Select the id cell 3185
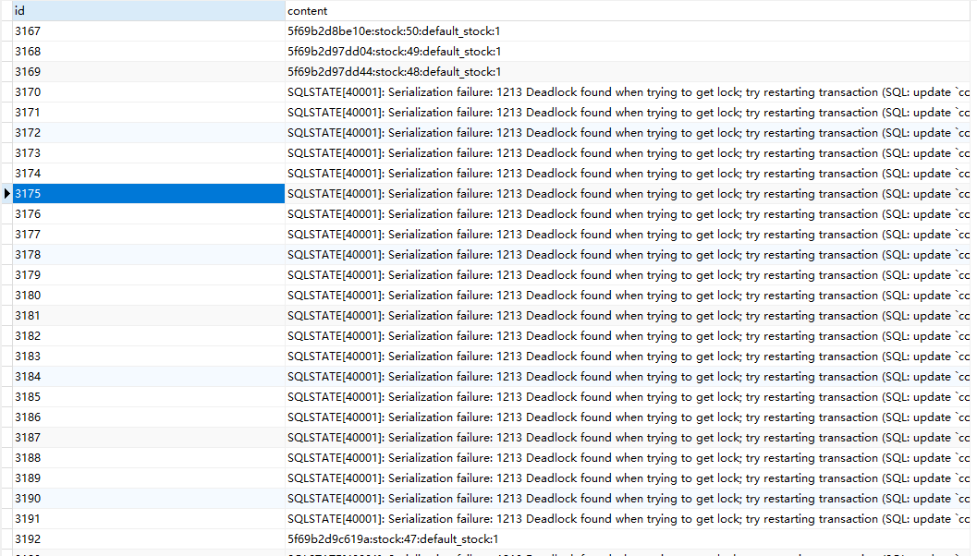Viewport: 977px width, 556px height. pos(148,397)
